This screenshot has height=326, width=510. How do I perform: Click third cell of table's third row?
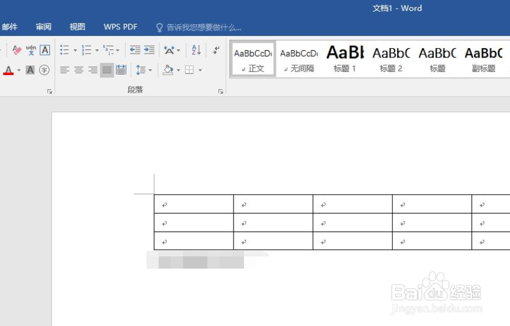pyautogui.click(x=353, y=241)
